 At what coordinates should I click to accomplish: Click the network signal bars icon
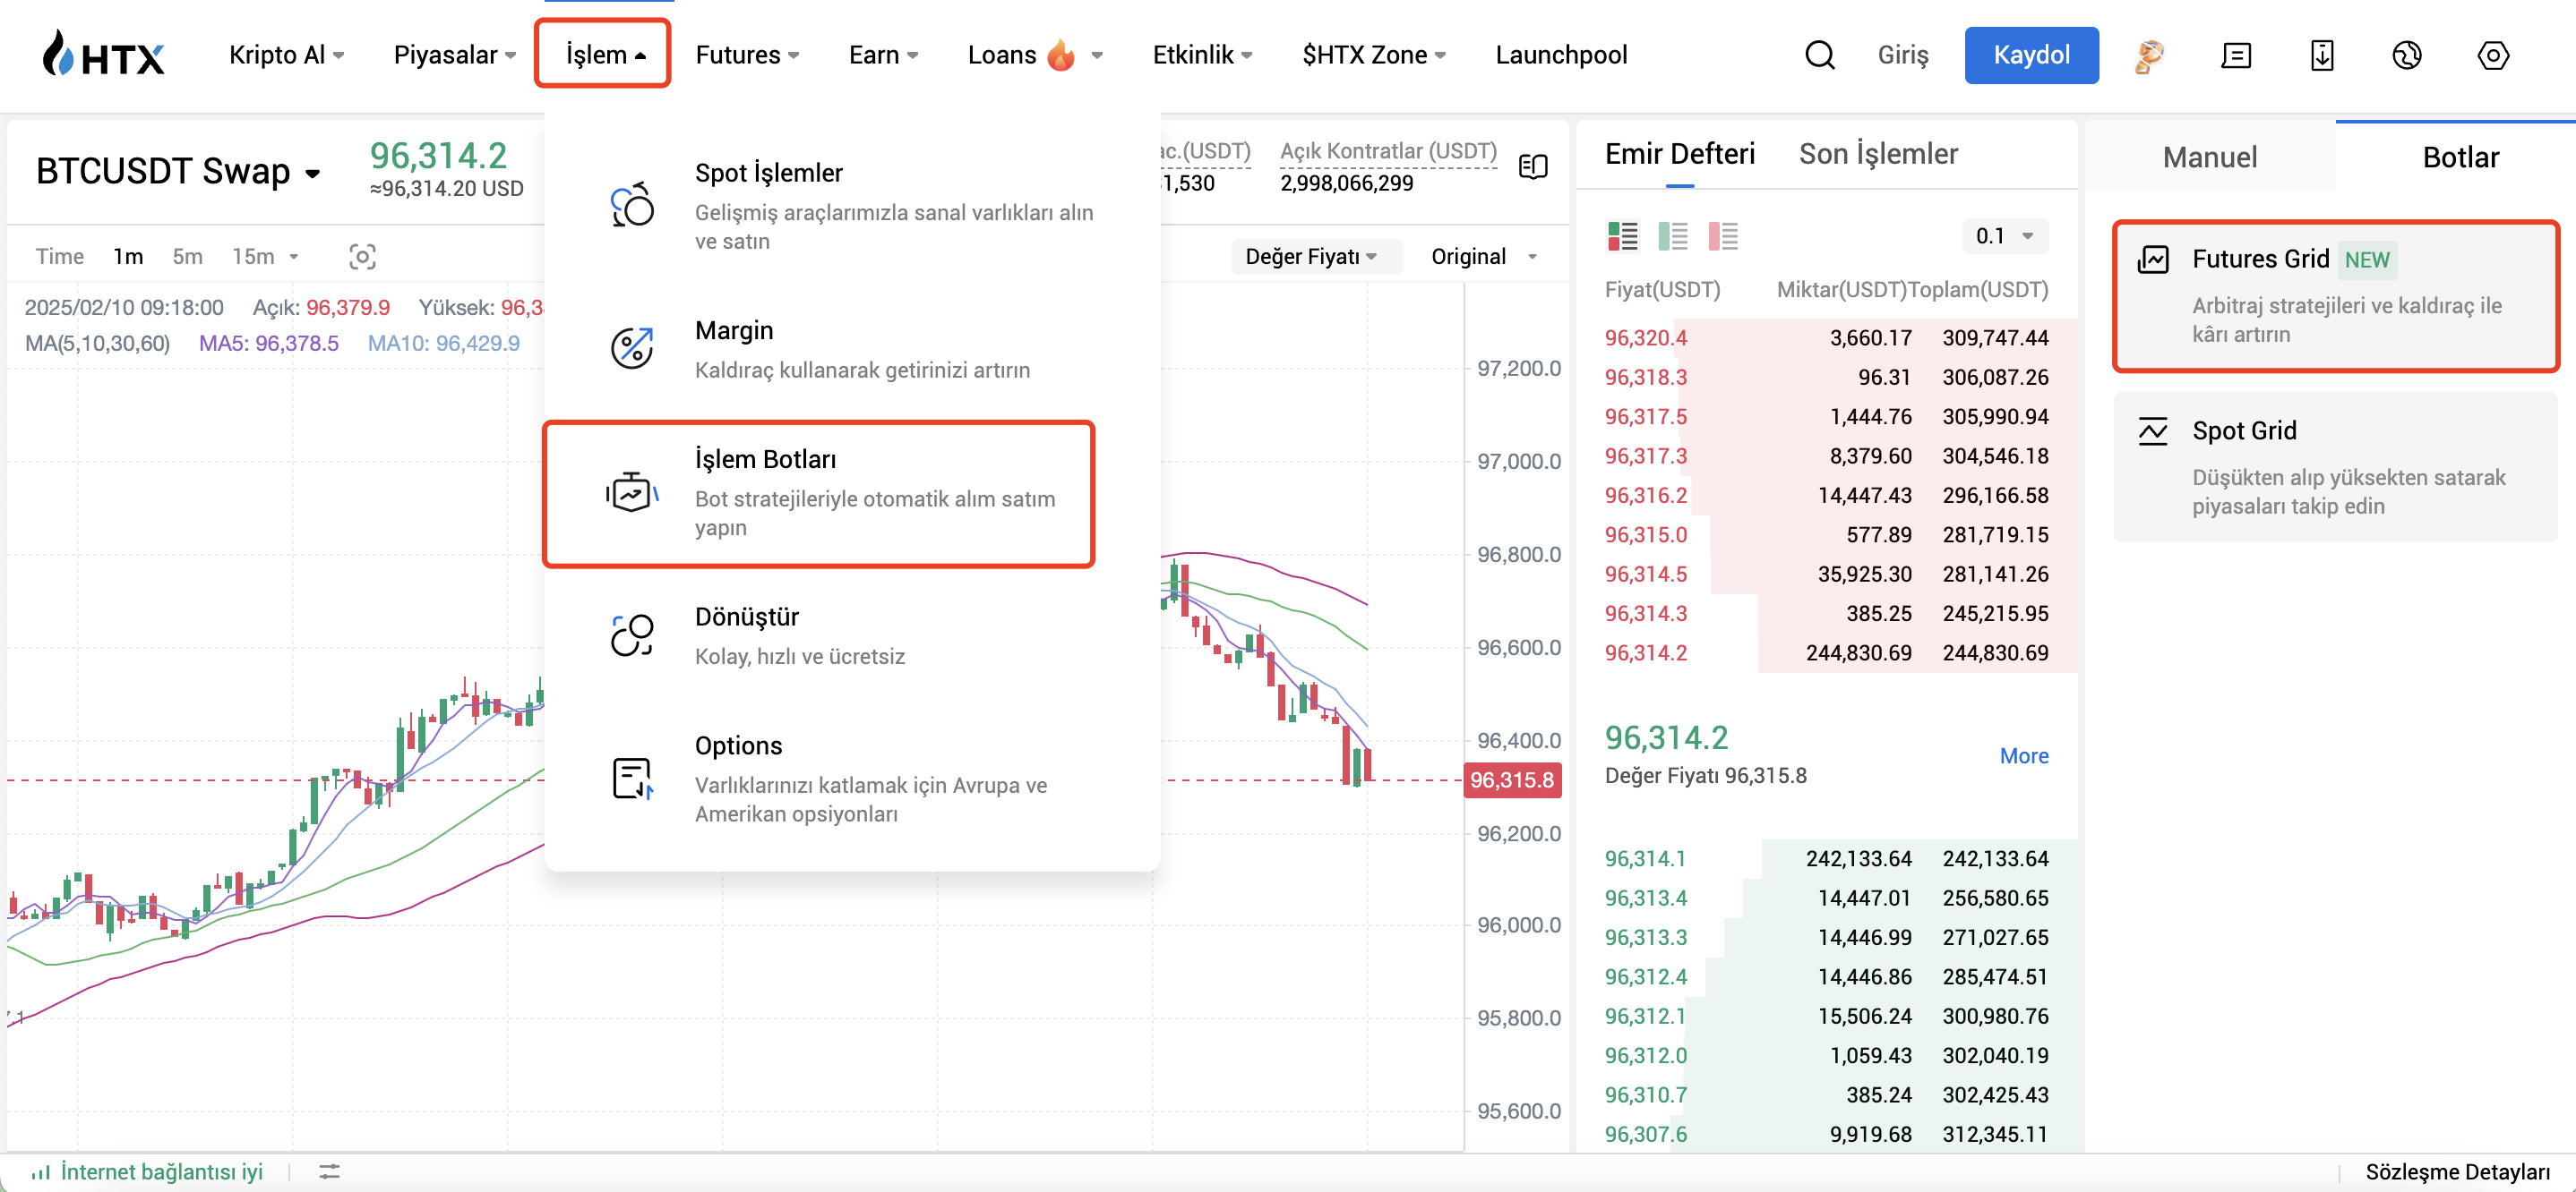[40, 1172]
